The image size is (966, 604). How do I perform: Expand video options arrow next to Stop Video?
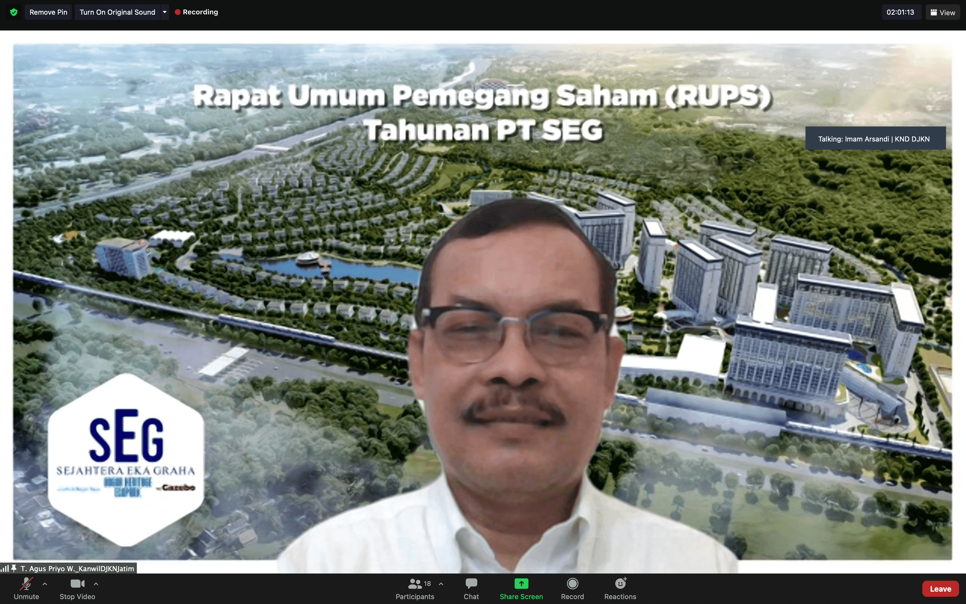coord(96,584)
